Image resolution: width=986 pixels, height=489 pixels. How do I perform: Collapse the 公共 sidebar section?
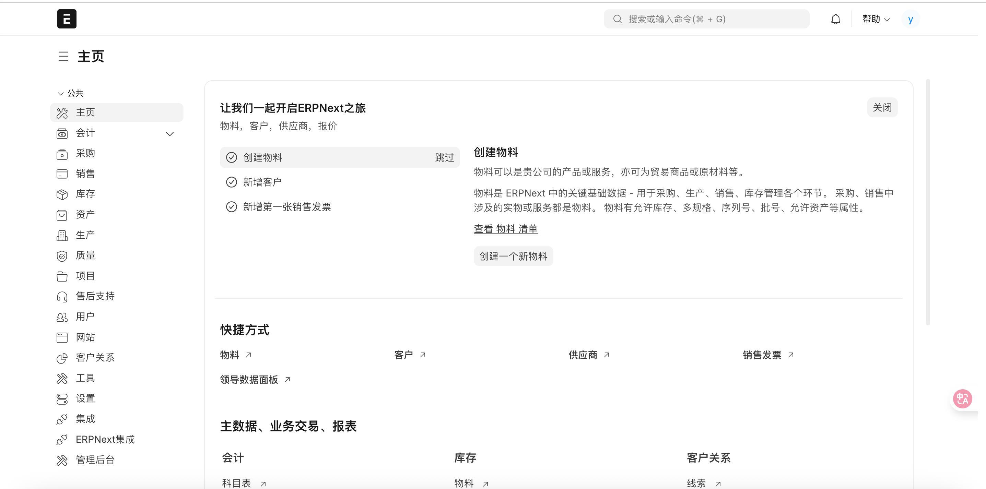(60, 93)
